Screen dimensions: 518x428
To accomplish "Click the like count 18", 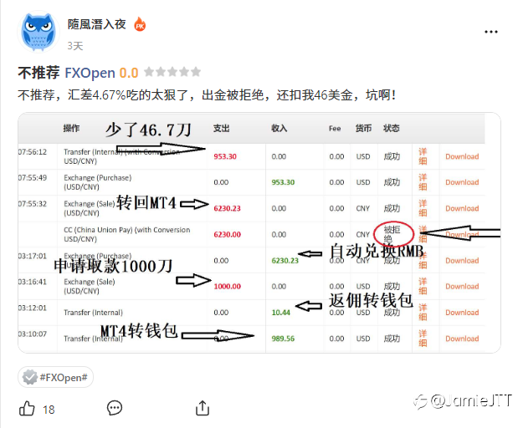I will (x=49, y=410).
